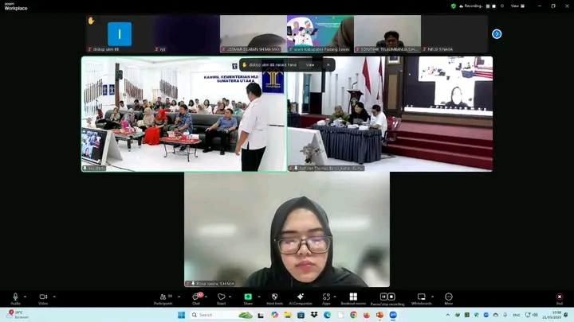This screenshot has height=322, width=574.
Task: Expand the arrow next to Participants
Action: [177, 297]
